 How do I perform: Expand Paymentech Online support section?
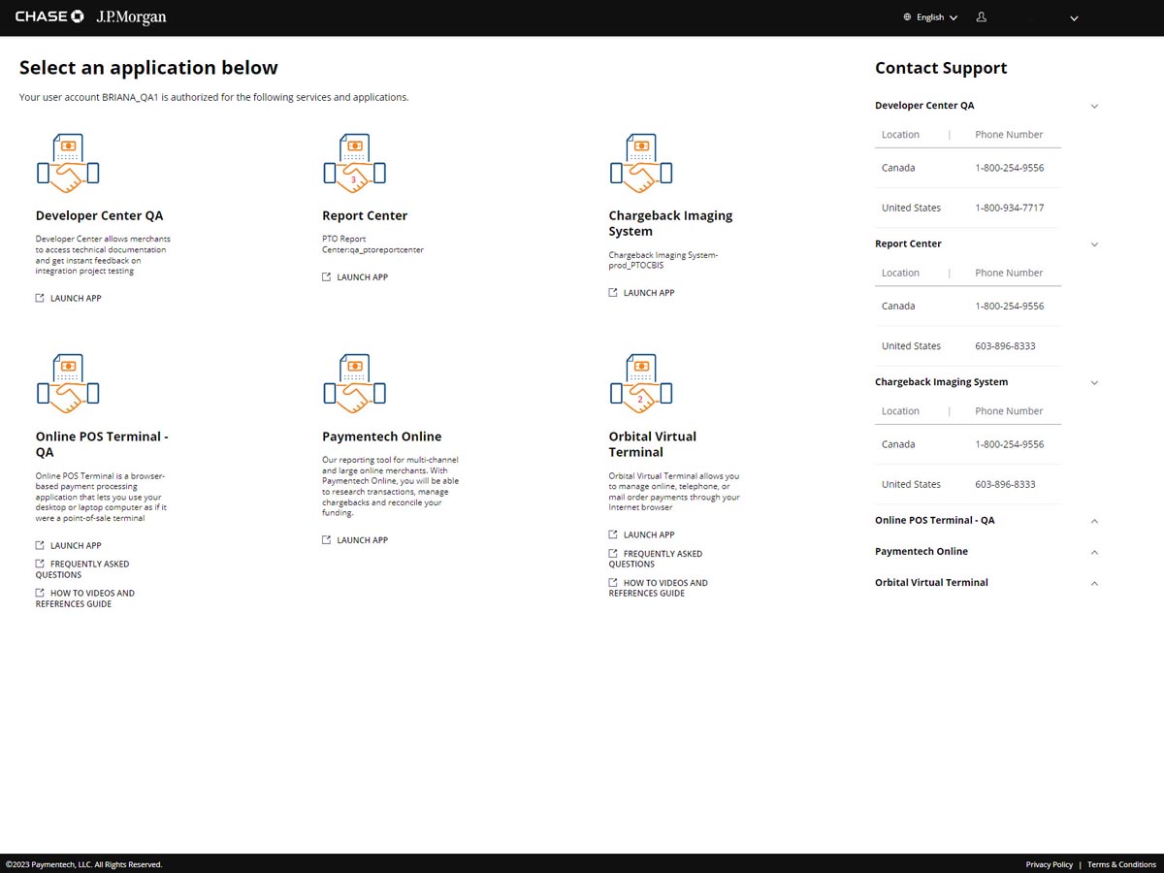pyautogui.click(x=1094, y=552)
